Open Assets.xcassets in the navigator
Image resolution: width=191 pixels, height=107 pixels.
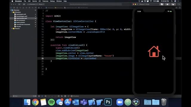click(20, 23)
